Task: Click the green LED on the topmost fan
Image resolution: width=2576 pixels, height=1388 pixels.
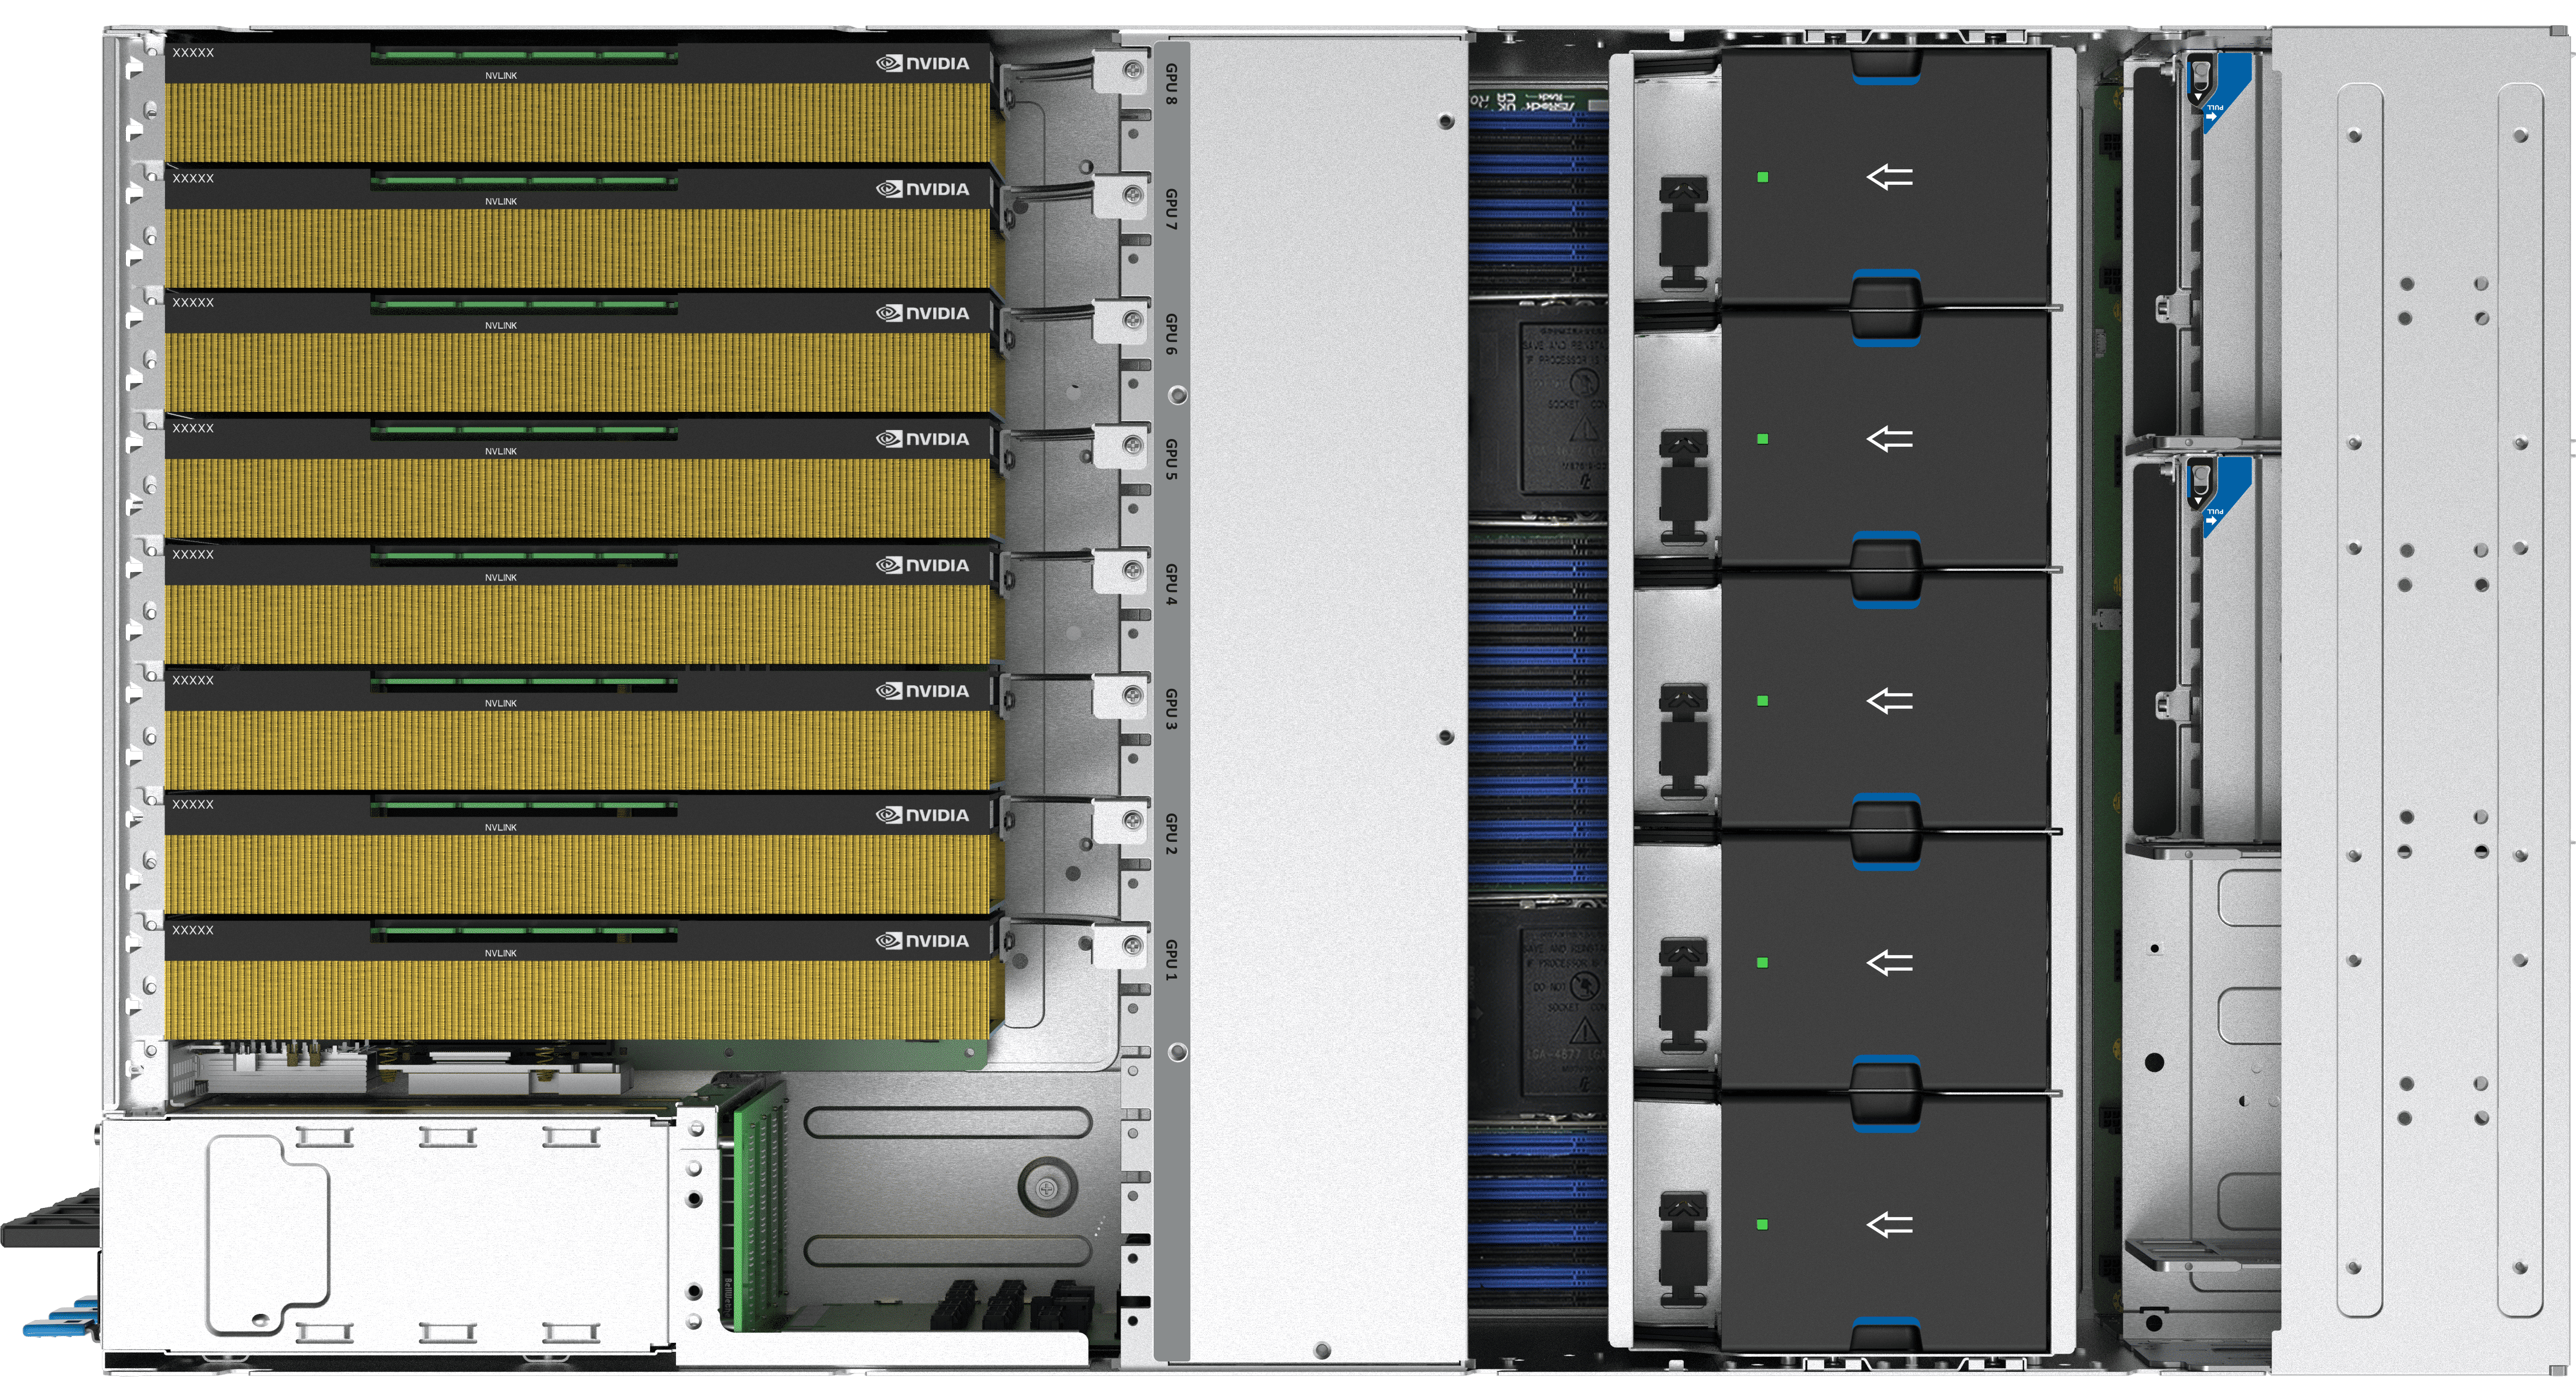Action: coord(1762,178)
